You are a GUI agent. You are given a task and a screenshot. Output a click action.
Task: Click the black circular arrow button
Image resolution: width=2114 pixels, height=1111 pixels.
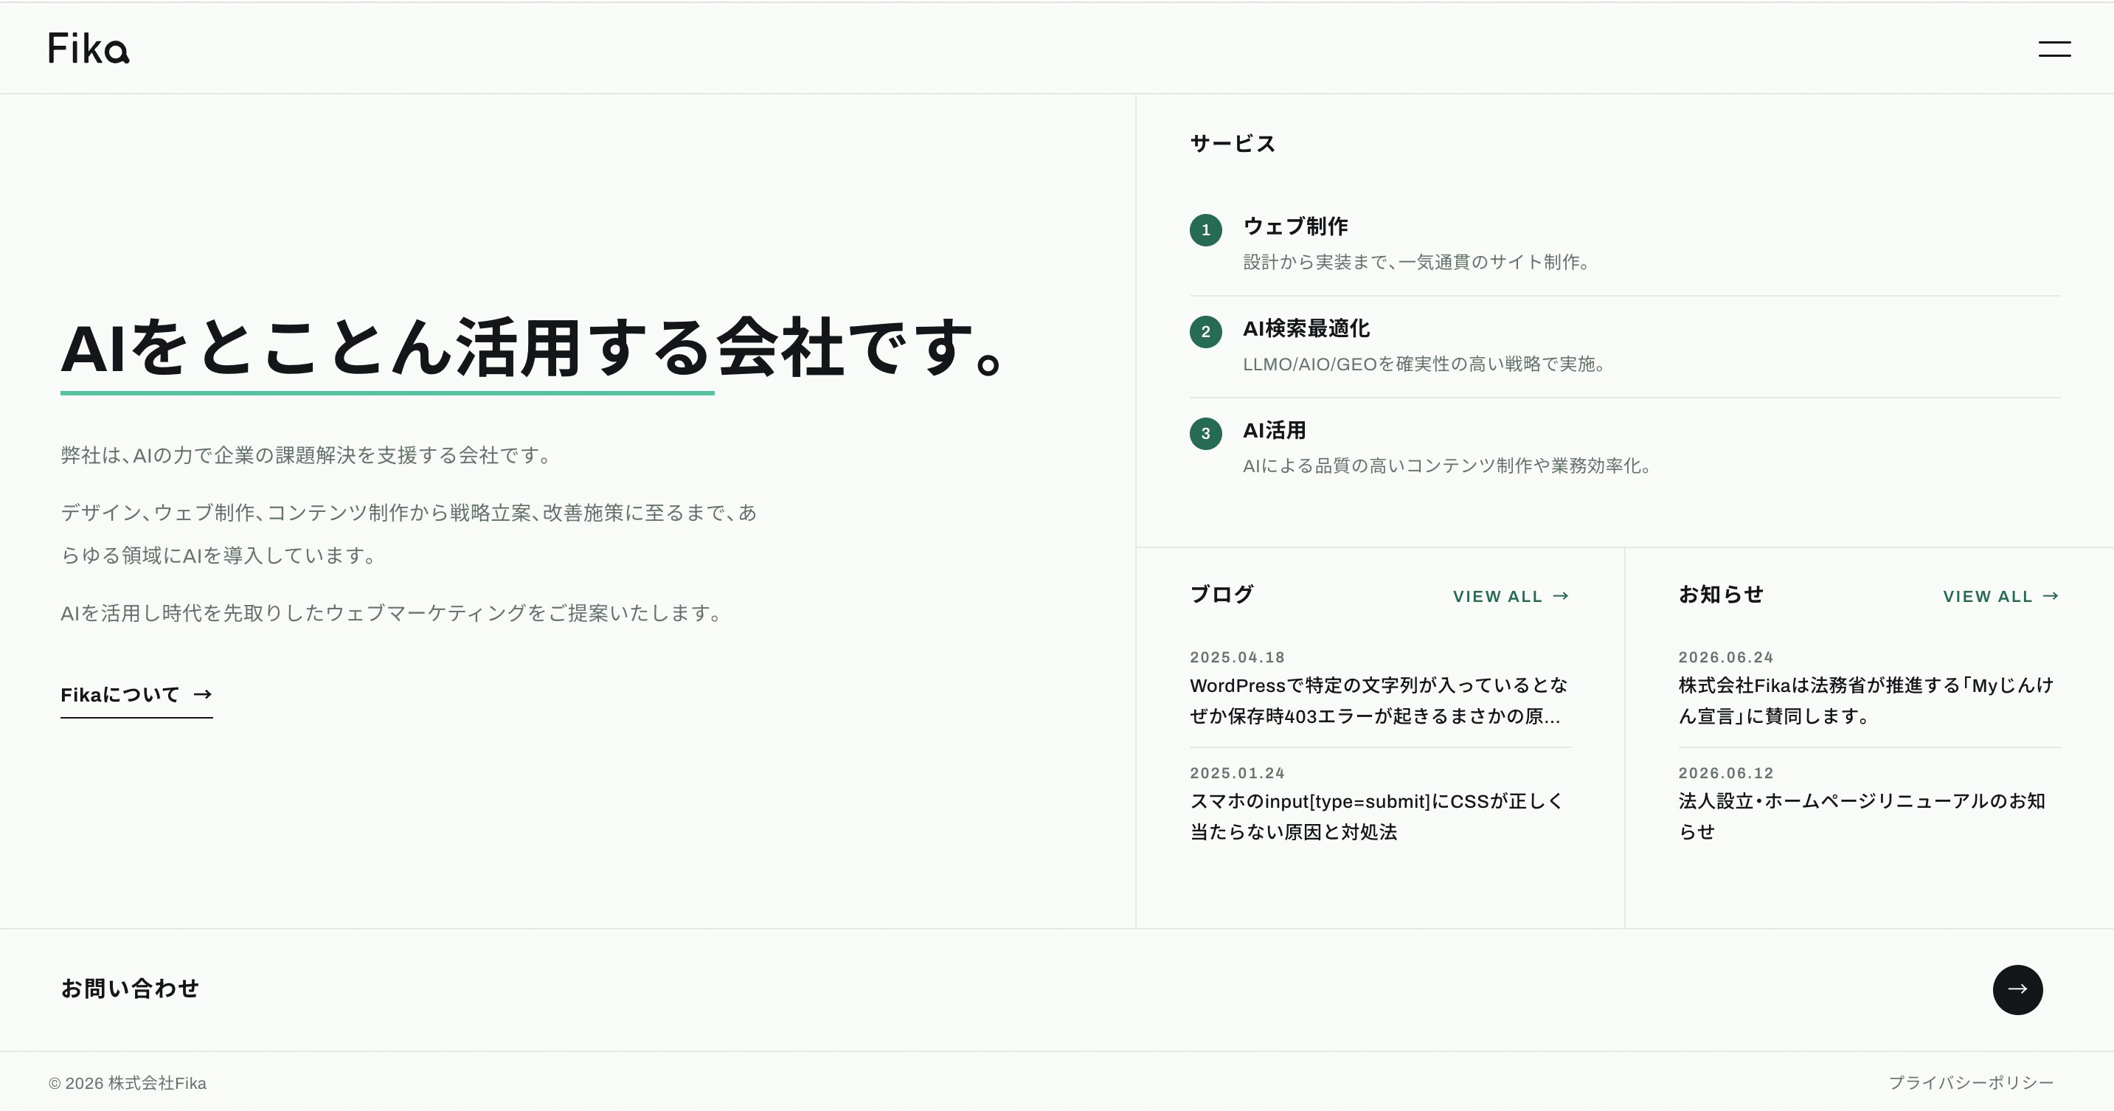tap(2017, 989)
